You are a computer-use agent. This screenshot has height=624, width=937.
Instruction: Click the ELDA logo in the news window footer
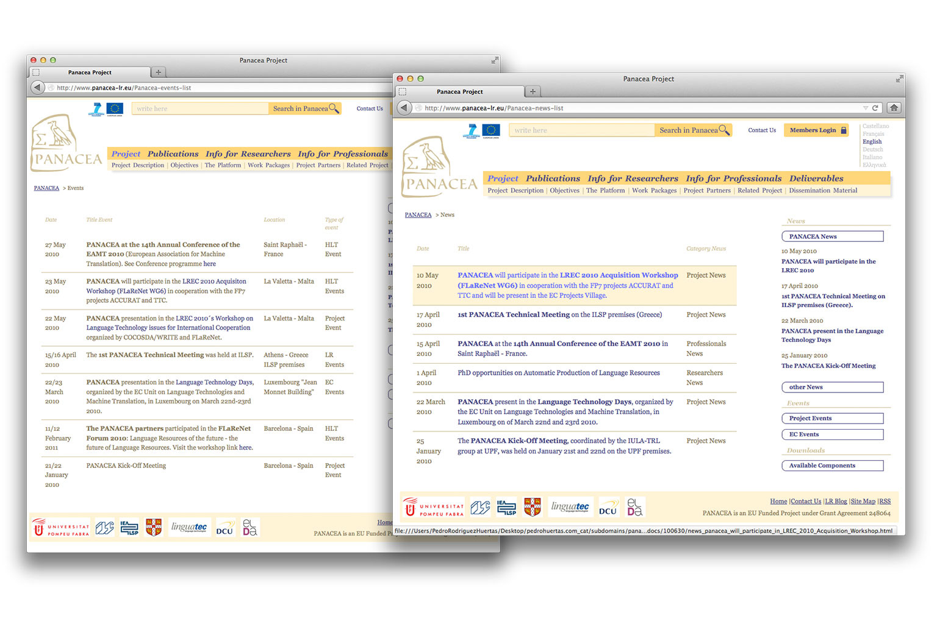(x=635, y=507)
